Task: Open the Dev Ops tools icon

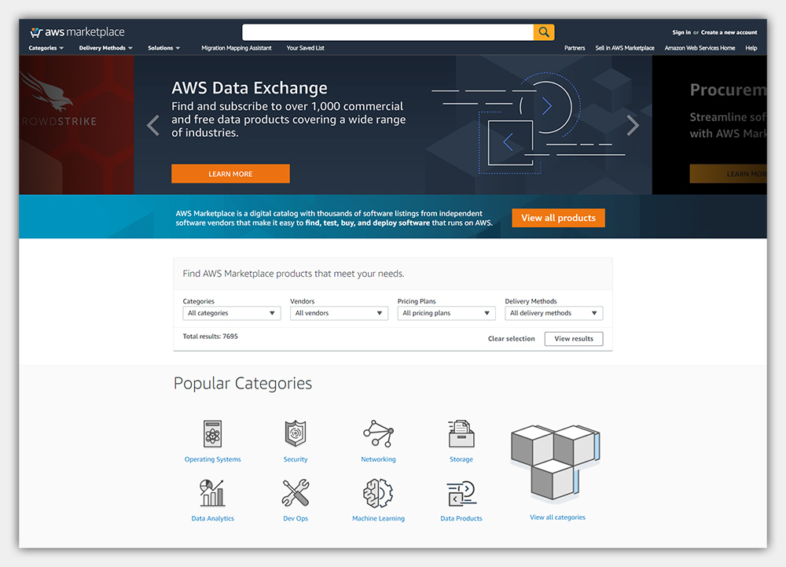Action: tap(296, 493)
